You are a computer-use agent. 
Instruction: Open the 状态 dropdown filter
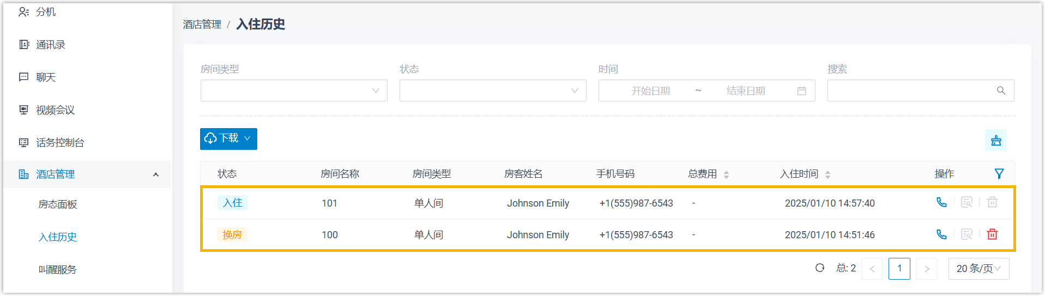pos(493,90)
